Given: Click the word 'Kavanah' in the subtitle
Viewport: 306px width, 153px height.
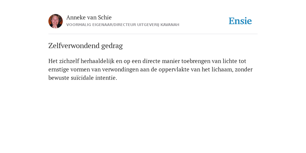Looking at the screenshot, I should (170, 25).
